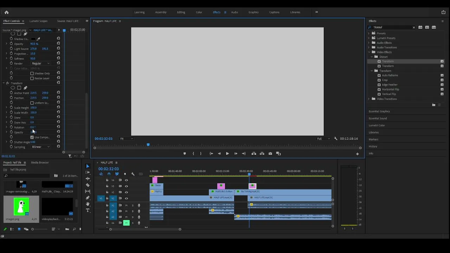Select the Pen tool in timeline toolbar

88,198
